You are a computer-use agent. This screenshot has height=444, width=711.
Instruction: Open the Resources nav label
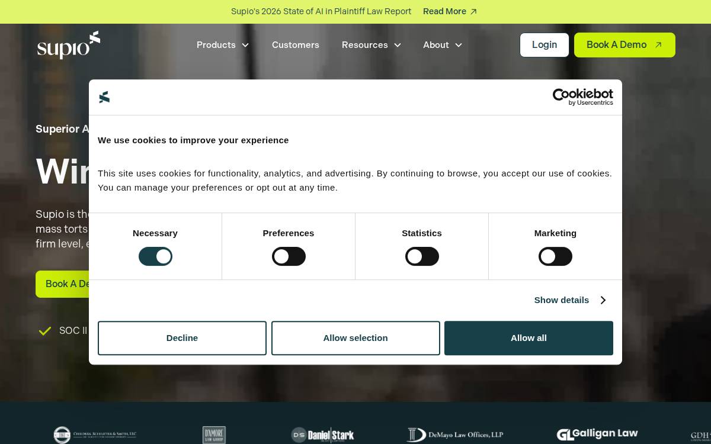point(365,45)
